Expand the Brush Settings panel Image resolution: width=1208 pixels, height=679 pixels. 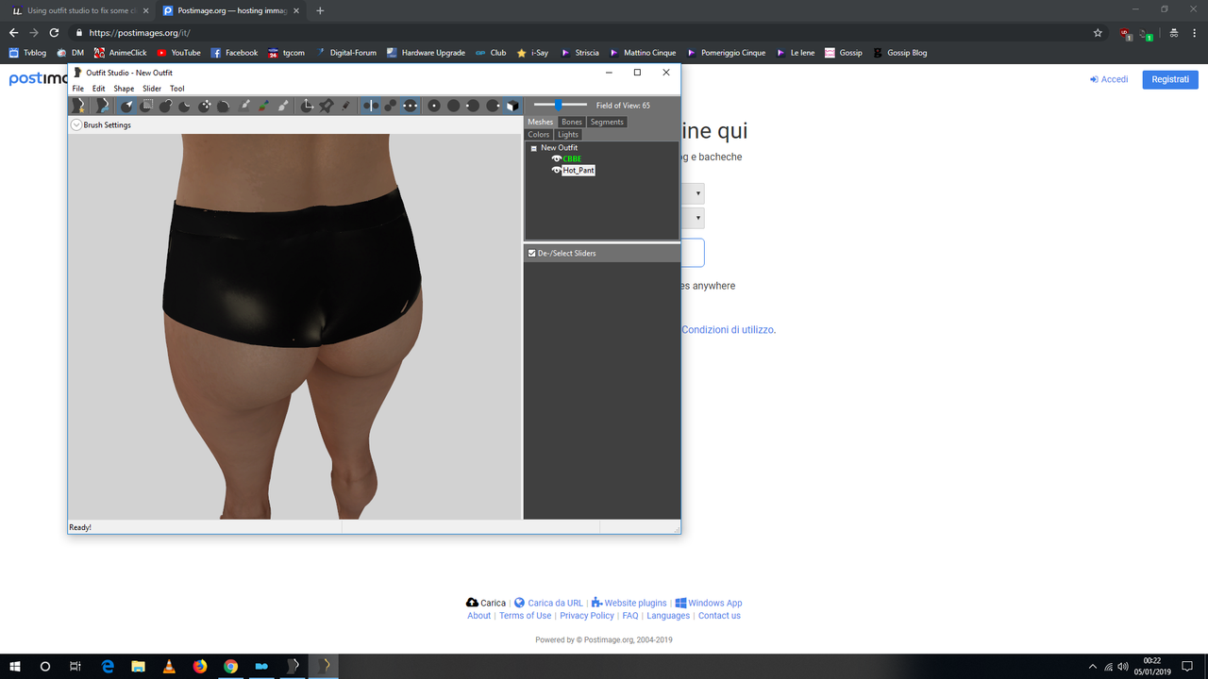pos(76,124)
